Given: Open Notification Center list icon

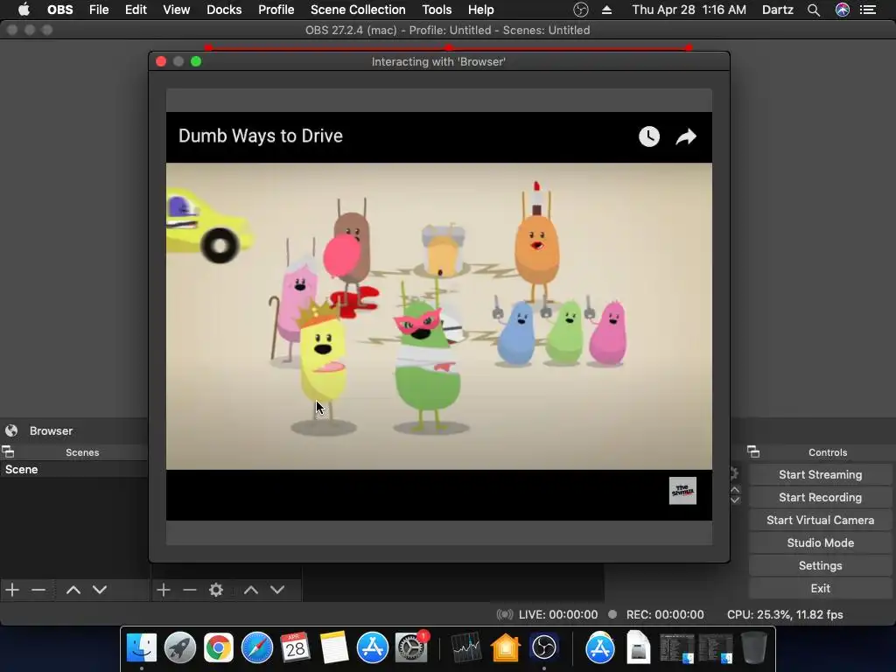Looking at the screenshot, I should click(x=868, y=10).
